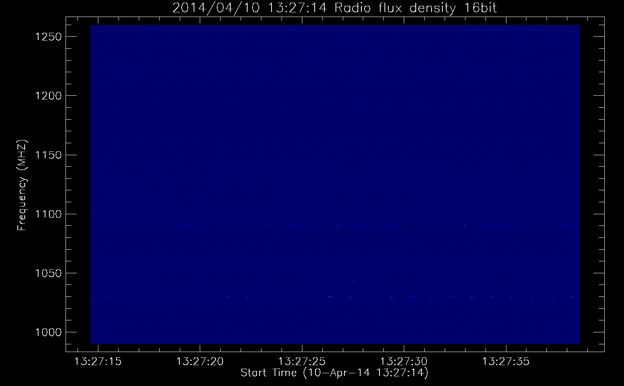This screenshot has width=624, height=386.
Task: Click the 13:27:20 time tick label
Action: tap(200, 362)
